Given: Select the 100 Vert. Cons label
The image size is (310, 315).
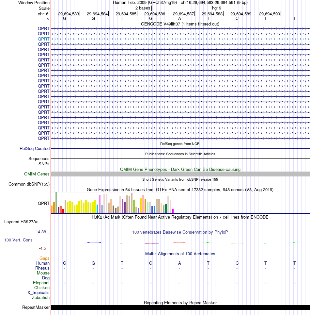Looking at the screenshot, I should tap(18, 240).
